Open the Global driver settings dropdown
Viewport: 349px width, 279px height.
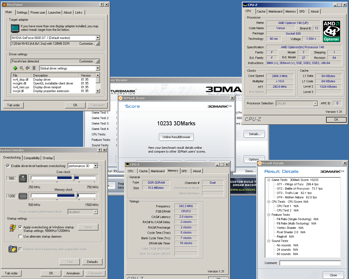click(x=98, y=68)
